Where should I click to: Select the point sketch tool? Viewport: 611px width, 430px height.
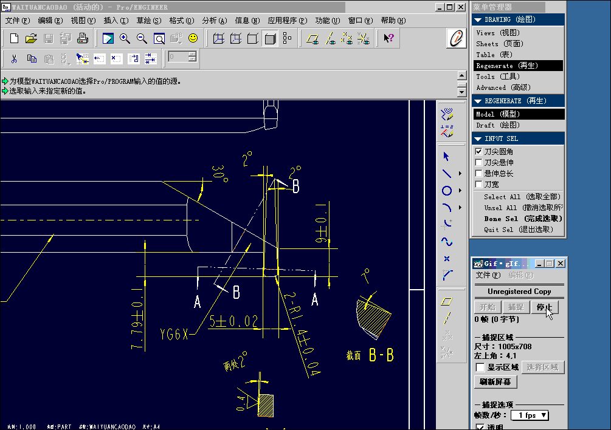coord(447,258)
